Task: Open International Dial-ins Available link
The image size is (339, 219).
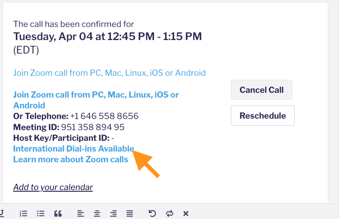Action: click(74, 149)
